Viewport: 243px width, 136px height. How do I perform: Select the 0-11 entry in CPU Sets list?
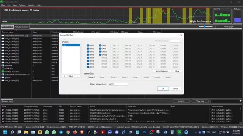71,45
